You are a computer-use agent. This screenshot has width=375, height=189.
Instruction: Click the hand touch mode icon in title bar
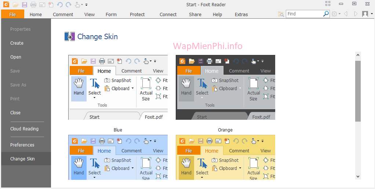click(x=77, y=4)
